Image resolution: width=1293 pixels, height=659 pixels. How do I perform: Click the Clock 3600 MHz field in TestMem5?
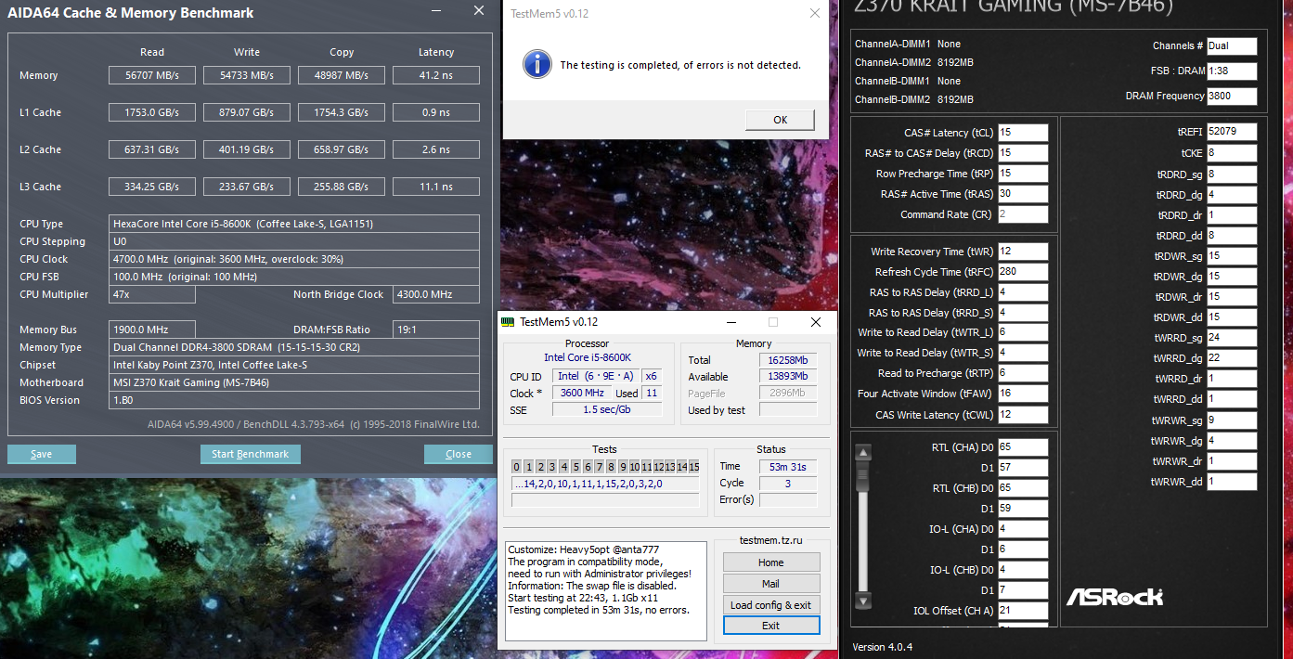(x=582, y=393)
